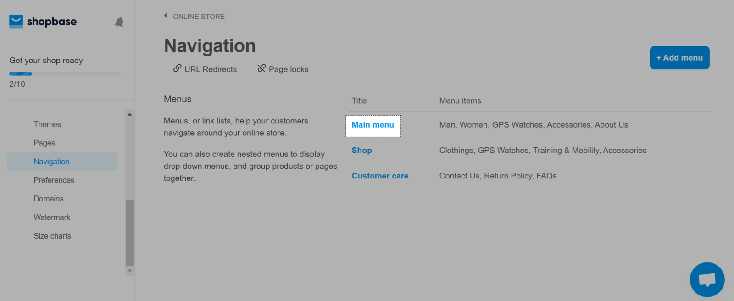
Task: Open the notifications bell
Action: (x=119, y=22)
